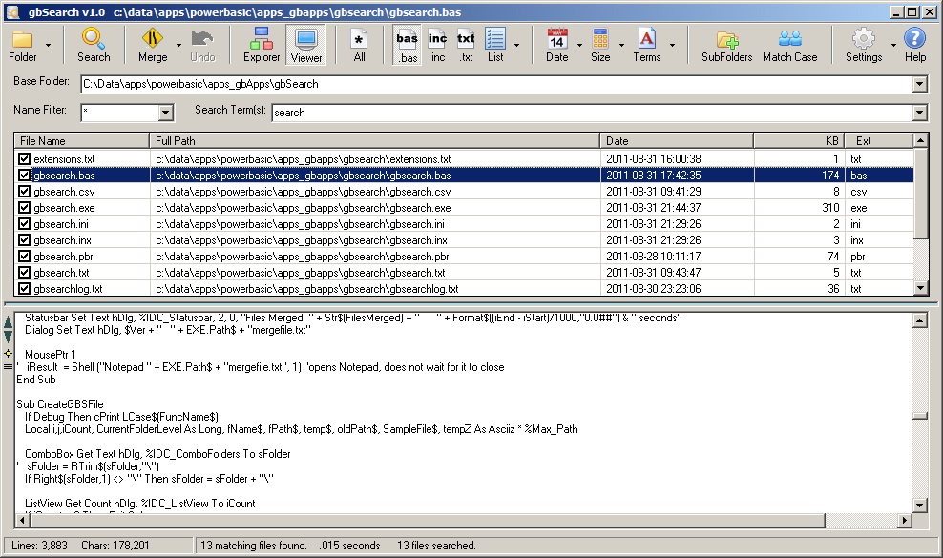Open the Folder button dropdown arrow

click(x=48, y=45)
